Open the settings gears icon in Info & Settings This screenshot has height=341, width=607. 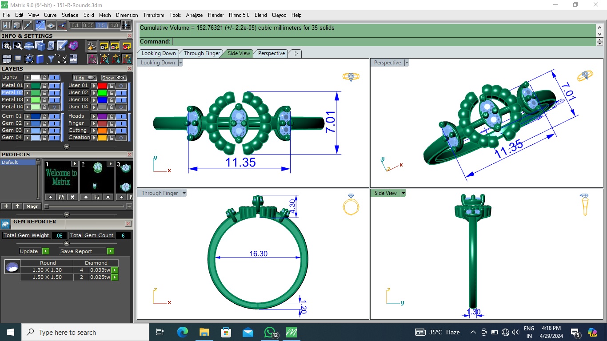pos(7,46)
